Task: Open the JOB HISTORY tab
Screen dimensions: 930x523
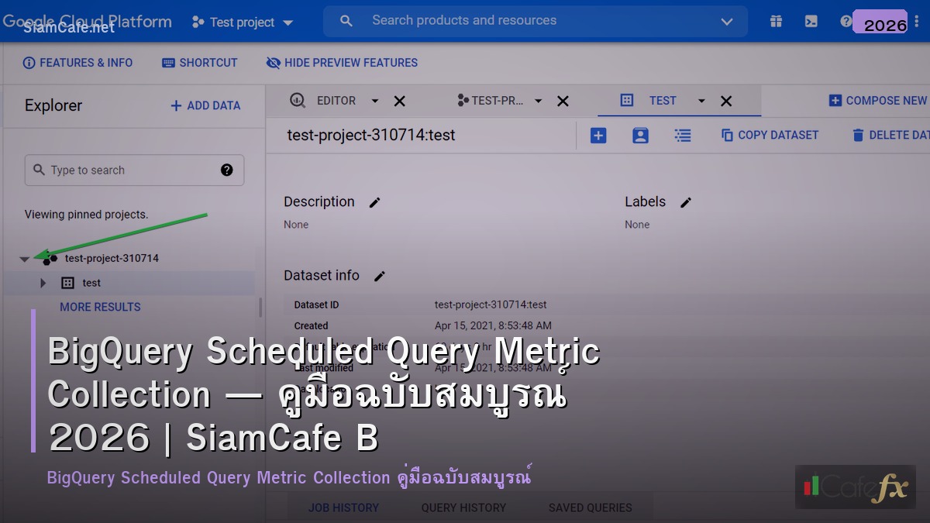Action: pos(343,508)
